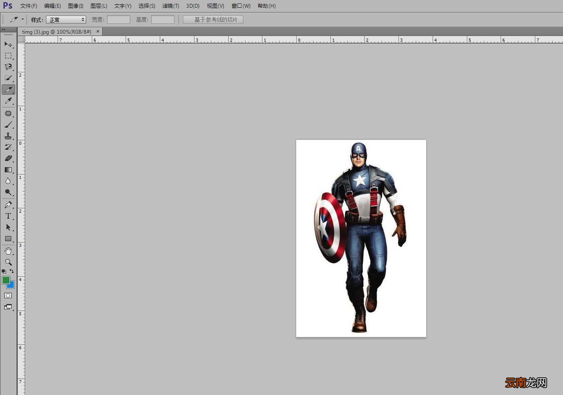Choose the Path Selection arrow tool
The height and width of the screenshot is (395, 563).
[8, 227]
